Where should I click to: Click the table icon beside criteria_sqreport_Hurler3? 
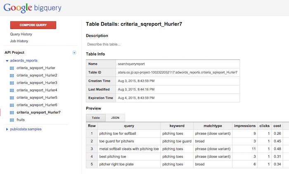click(x=12, y=83)
